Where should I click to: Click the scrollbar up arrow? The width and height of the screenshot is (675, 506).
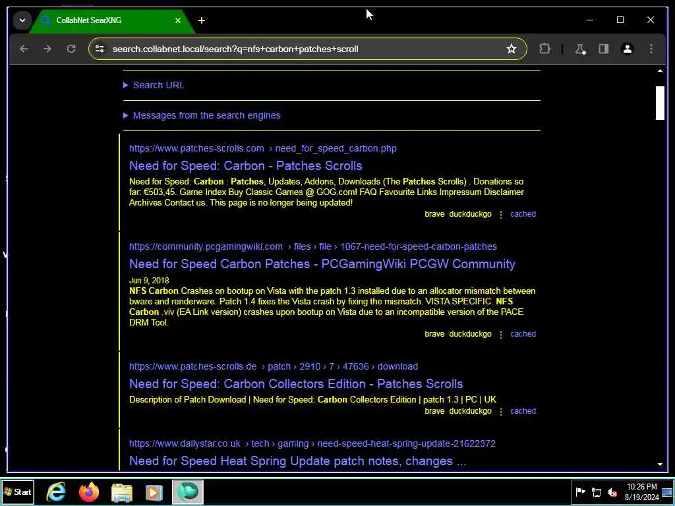[660, 70]
